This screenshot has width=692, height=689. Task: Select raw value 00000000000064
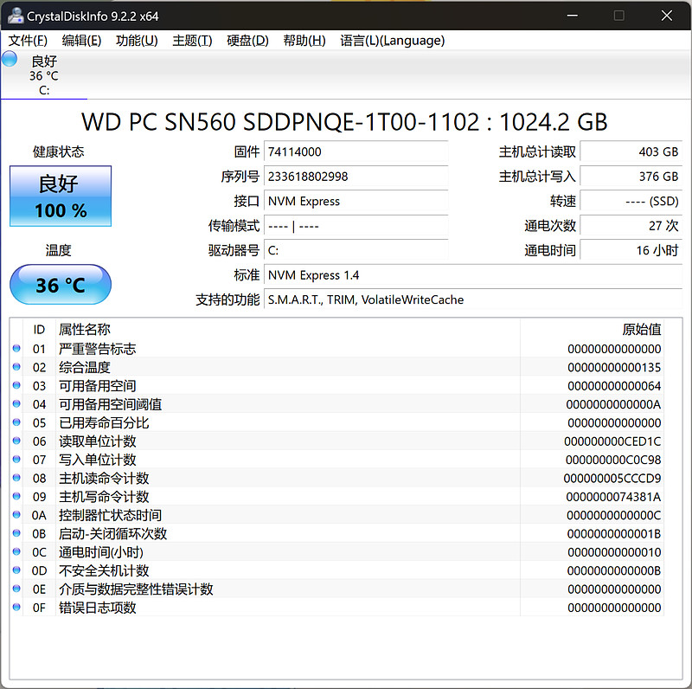pyautogui.click(x=614, y=386)
